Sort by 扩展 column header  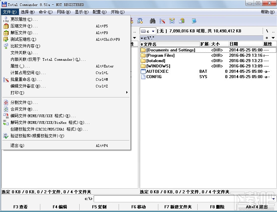point(205,44)
